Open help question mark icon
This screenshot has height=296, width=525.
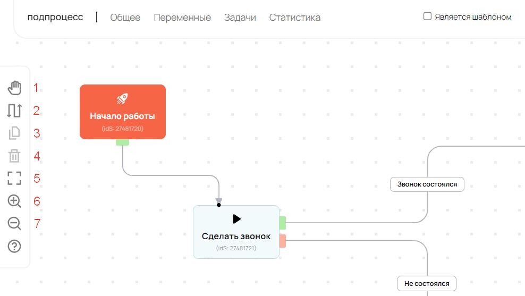click(x=14, y=247)
